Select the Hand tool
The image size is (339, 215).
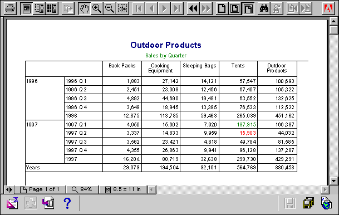tap(84, 9)
